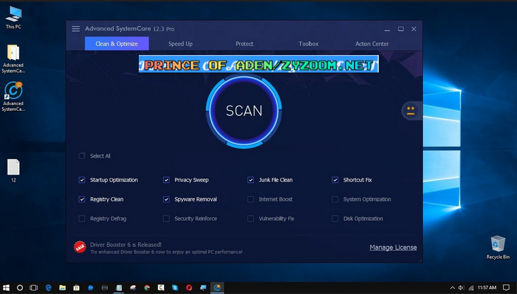Select This PC desktop icon
This screenshot has width=517, height=294.
click(x=13, y=17)
